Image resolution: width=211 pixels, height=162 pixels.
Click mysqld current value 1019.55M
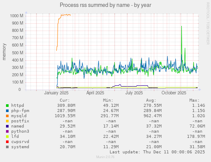(x=65, y=116)
